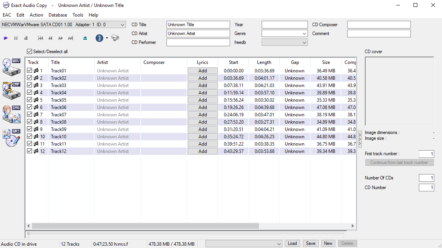442x248 pixels.
Task: Skip to previous track
Action: 40,38
